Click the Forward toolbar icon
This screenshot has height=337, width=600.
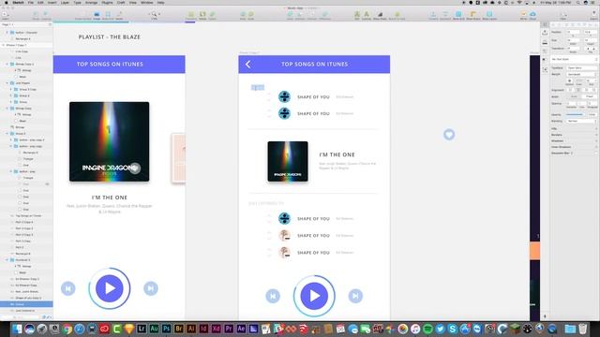433,15
